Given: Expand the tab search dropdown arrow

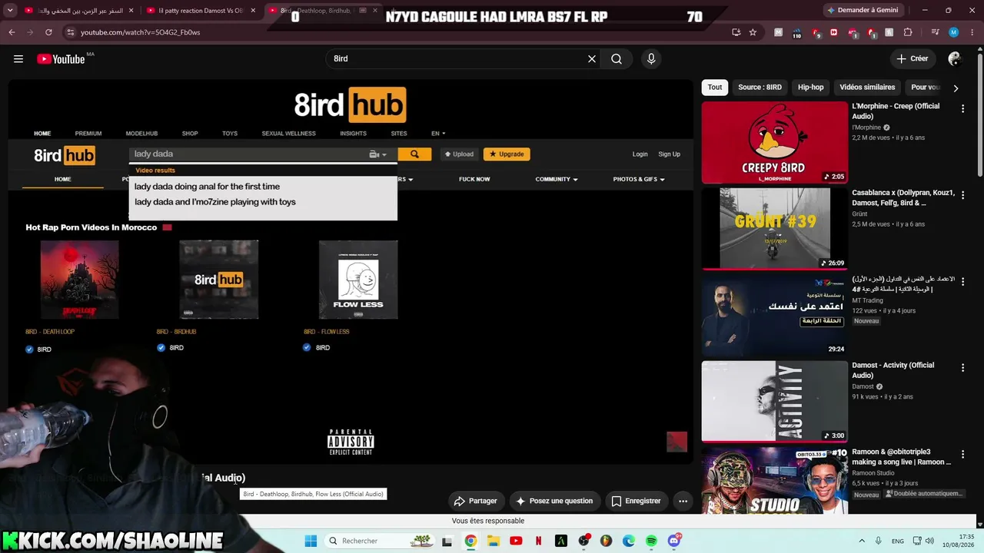Looking at the screenshot, I should (x=12, y=10).
